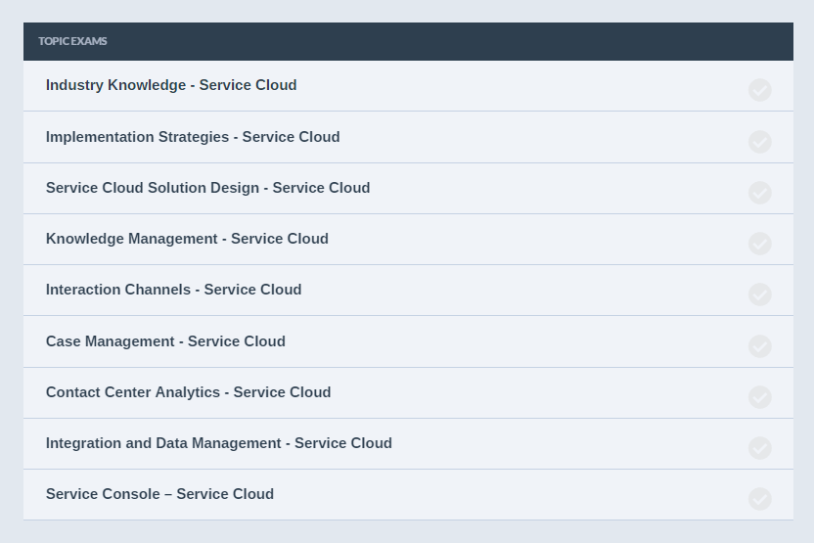The width and height of the screenshot is (814, 543).
Task: Open Service Cloud Solution Design exam
Action: coord(207,188)
